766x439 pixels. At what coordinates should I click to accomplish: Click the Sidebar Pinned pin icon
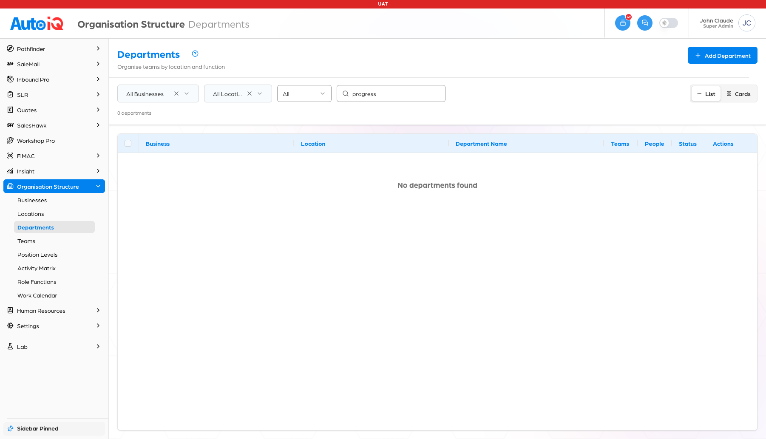pos(11,428)
